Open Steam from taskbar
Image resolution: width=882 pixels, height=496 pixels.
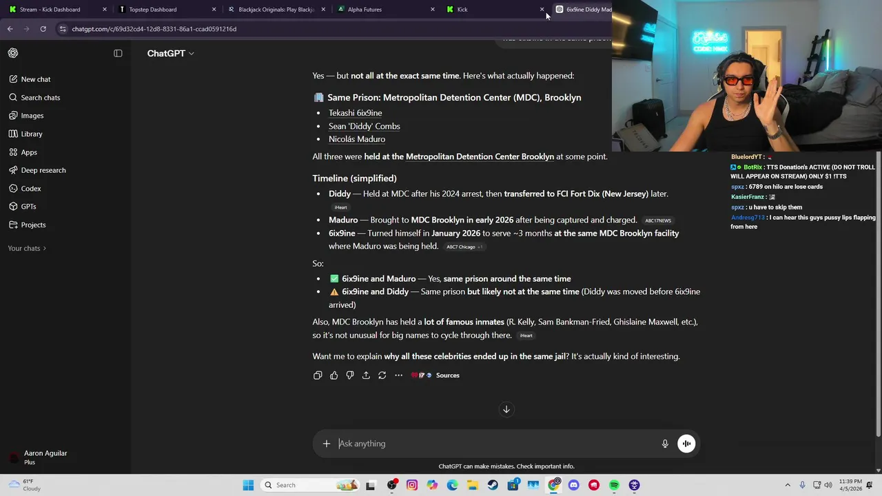point(493,485)
